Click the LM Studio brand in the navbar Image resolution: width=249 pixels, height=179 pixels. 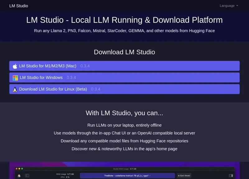tap(18, 6)
